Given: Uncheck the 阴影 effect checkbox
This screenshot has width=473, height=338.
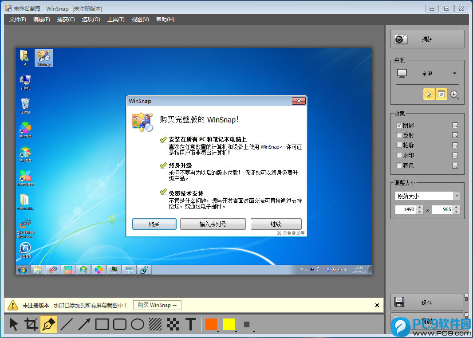Looking at the screenshot, I should (399, 126).
